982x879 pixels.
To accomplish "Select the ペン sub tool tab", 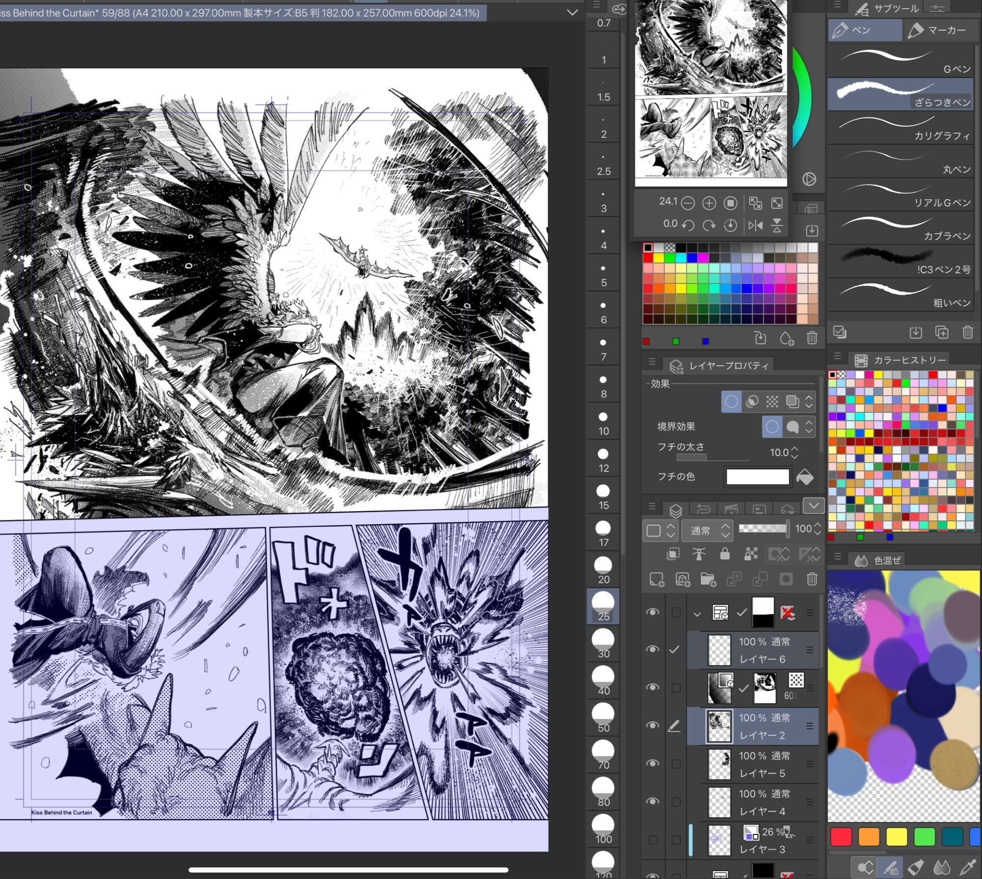I will click(864, 30).
